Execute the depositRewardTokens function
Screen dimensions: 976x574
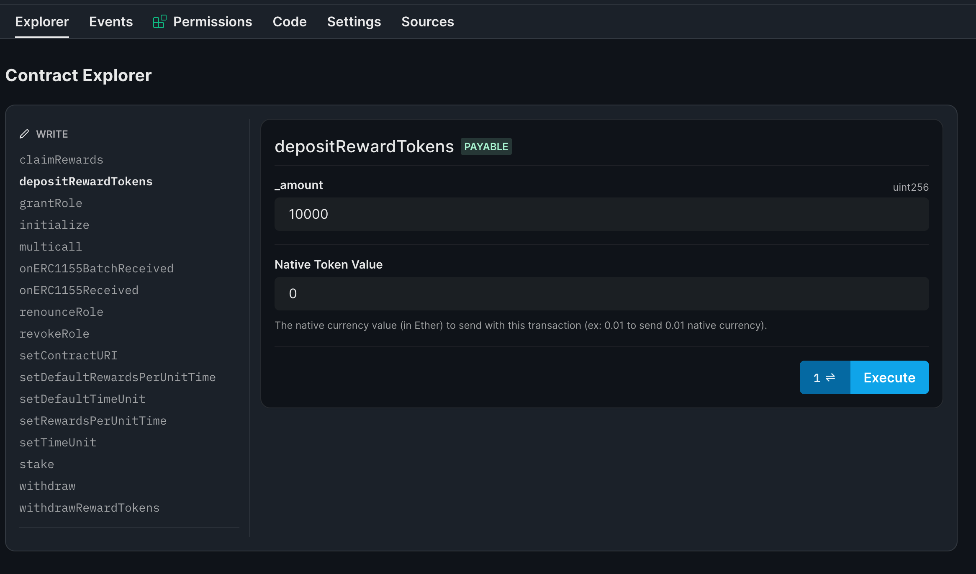click(889, 377)
